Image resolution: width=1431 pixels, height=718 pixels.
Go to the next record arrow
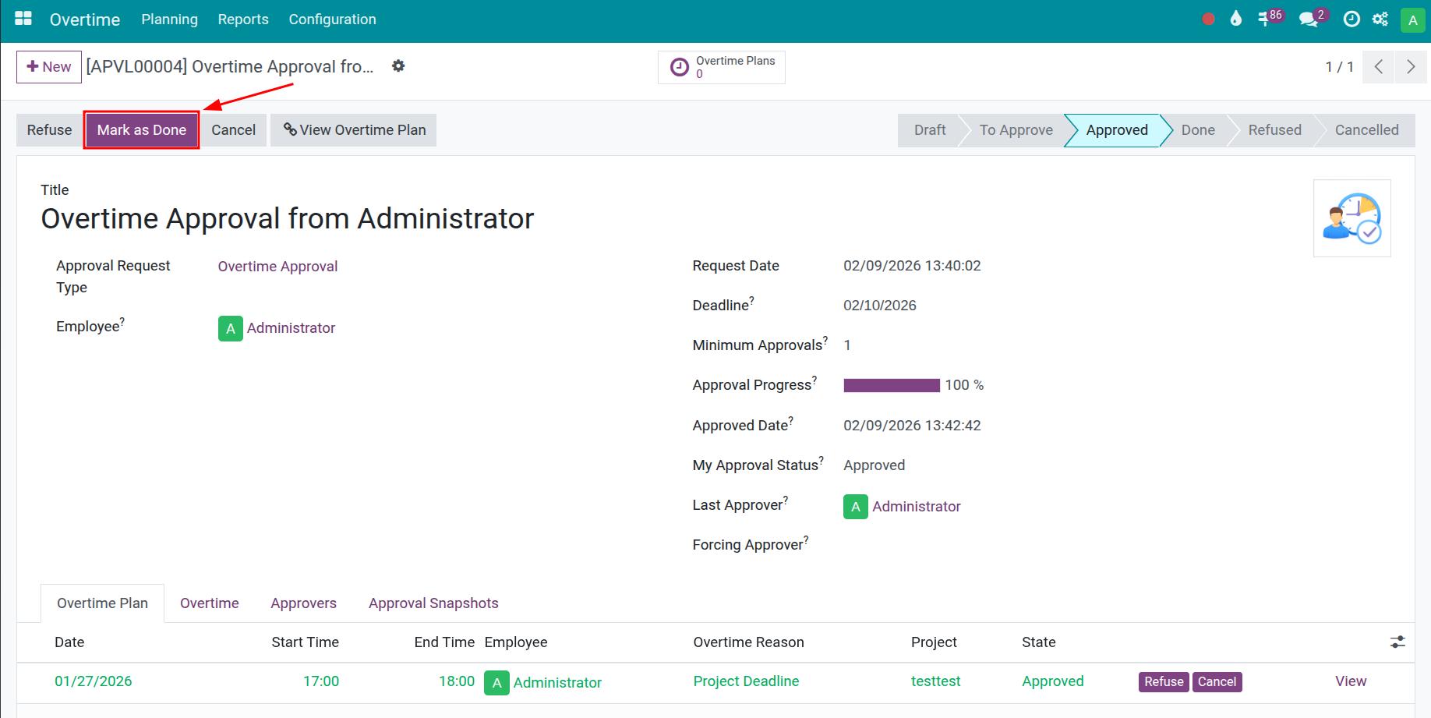[x=1410, y=67]
